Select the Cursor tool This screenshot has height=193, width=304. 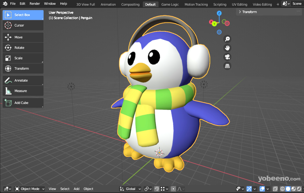pyautogui.click(x=23, y=25)
